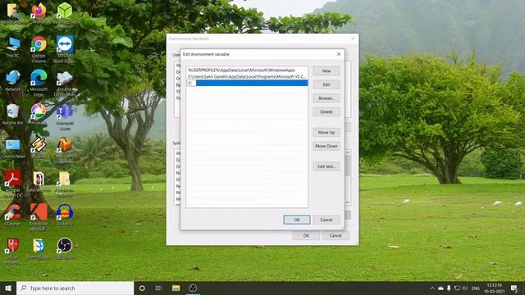This screenshot has height=295, width=525.
Task: Open the Network desktop icon
Action: click(13, 80)
